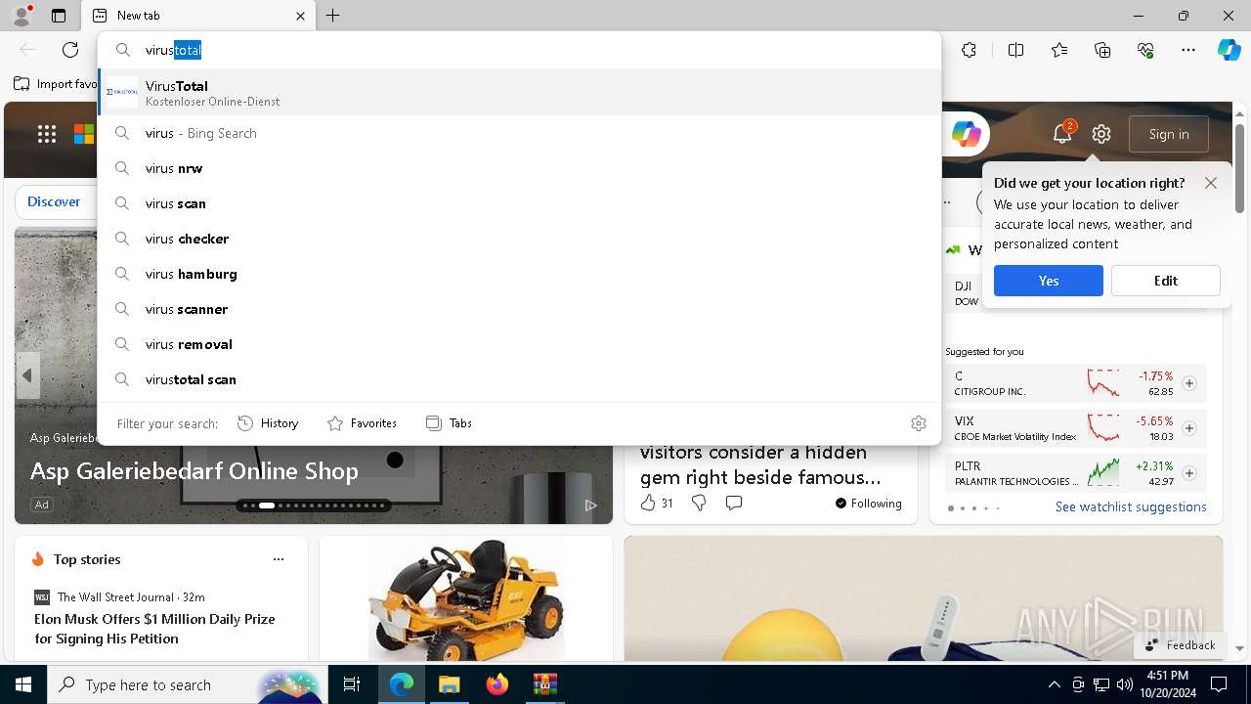The image size is (1251, 704).
Task: Close the New tab
Action: 300,16
